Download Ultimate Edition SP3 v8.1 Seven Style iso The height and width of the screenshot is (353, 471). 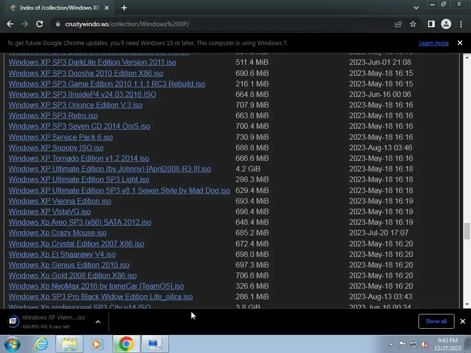tap(119, 190)
